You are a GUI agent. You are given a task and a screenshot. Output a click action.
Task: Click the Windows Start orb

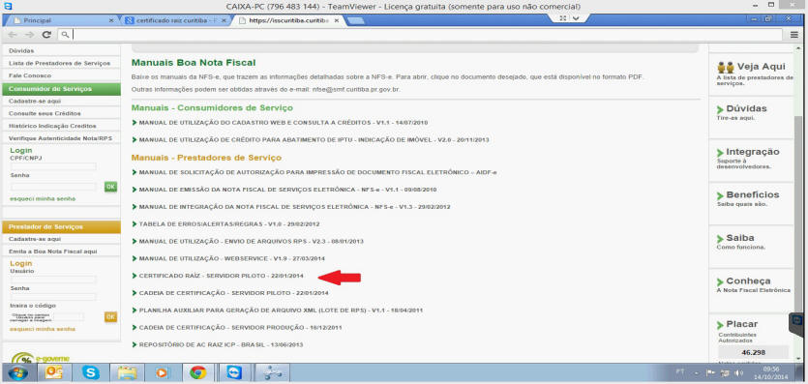[18, 372]
